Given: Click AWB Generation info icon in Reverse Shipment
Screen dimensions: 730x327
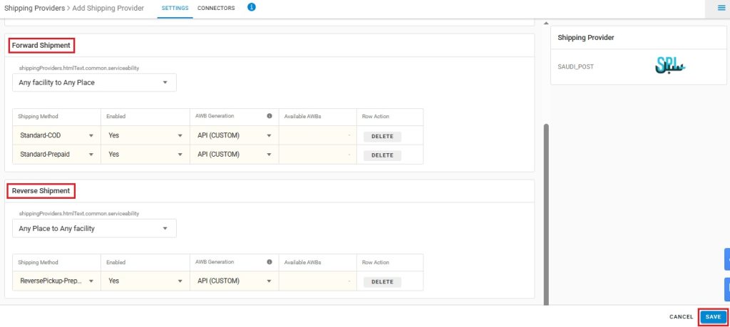Looking at the screenshot, I should [x=269, y=262].
